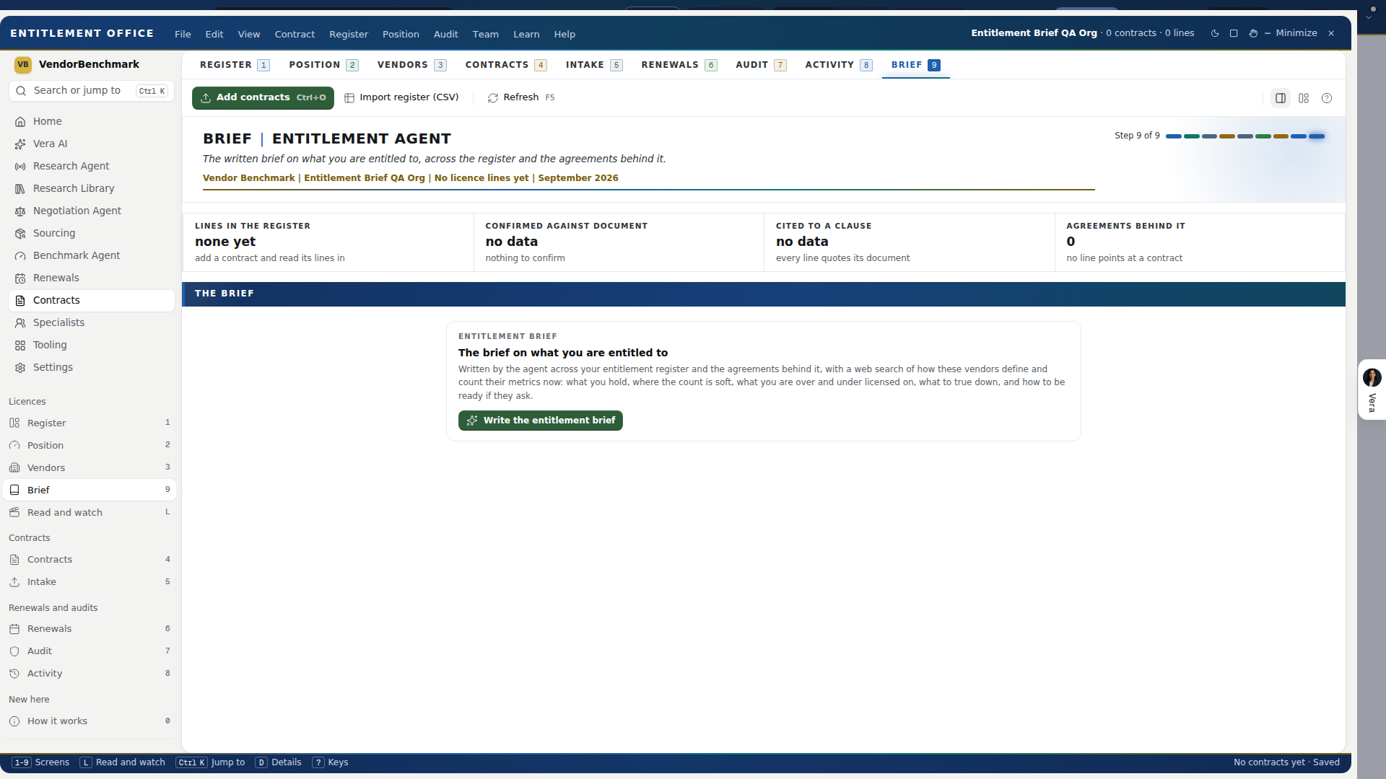Click the Add contracts button
The height and width of the screenshot is (779, 1386).
coord(263,97)
